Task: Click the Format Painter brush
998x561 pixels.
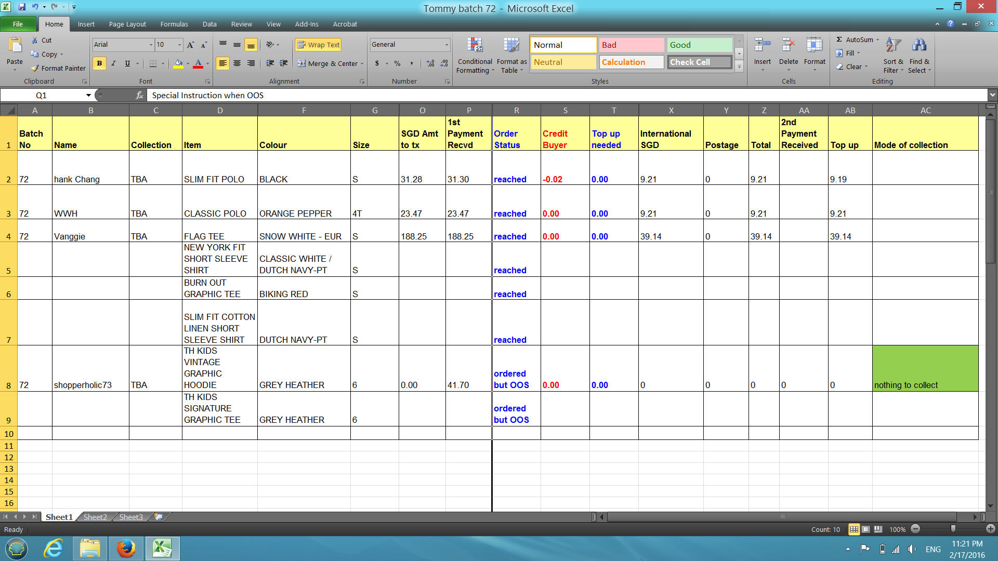Action: pos(35,68)
